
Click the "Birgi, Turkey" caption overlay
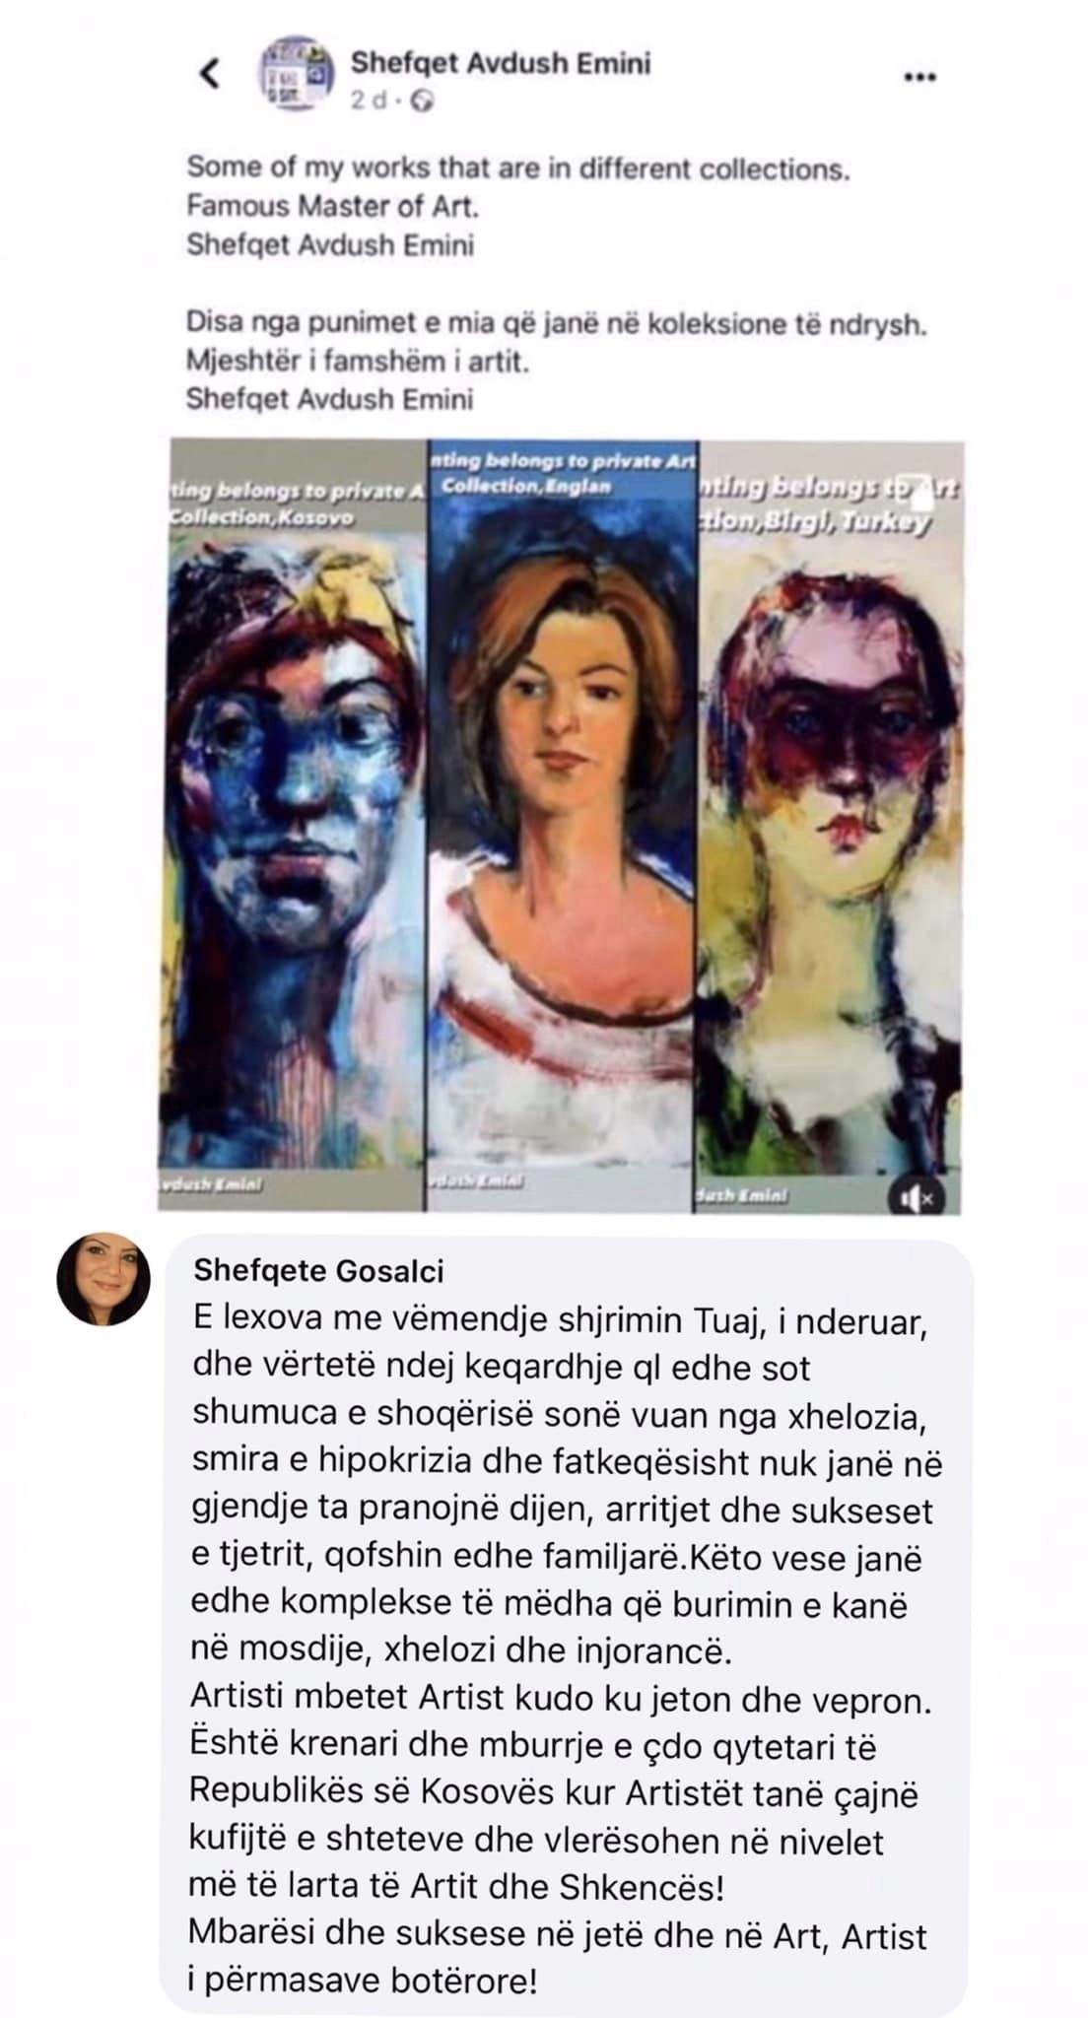click(815, 521)
